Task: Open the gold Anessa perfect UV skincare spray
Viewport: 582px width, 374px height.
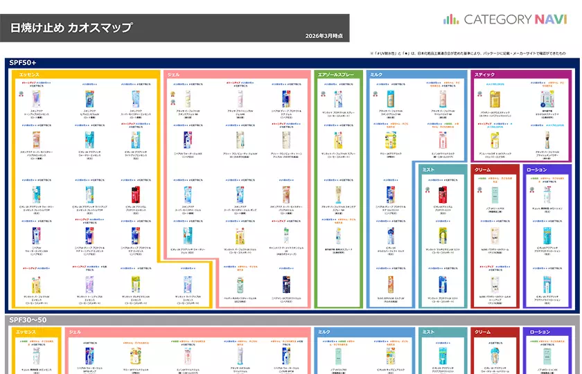Action: click(x=338, y=195)
